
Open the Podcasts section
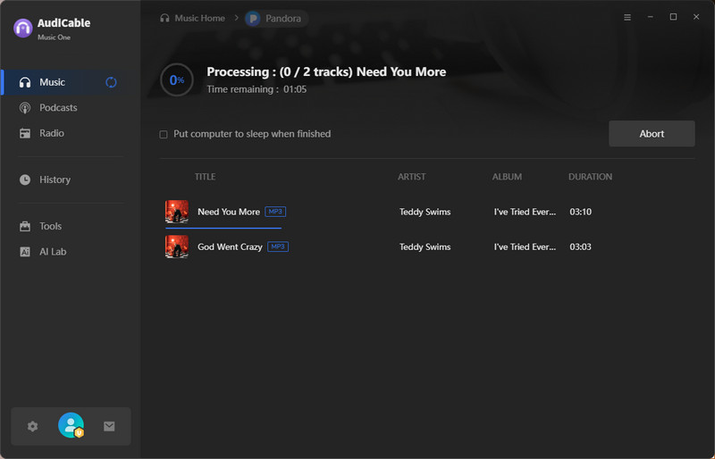click(58, 108)
